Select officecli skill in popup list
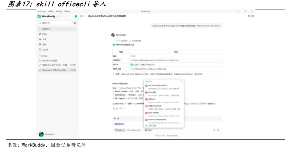Viewport: 288px width, 150px height. click(x=164, y=101)
